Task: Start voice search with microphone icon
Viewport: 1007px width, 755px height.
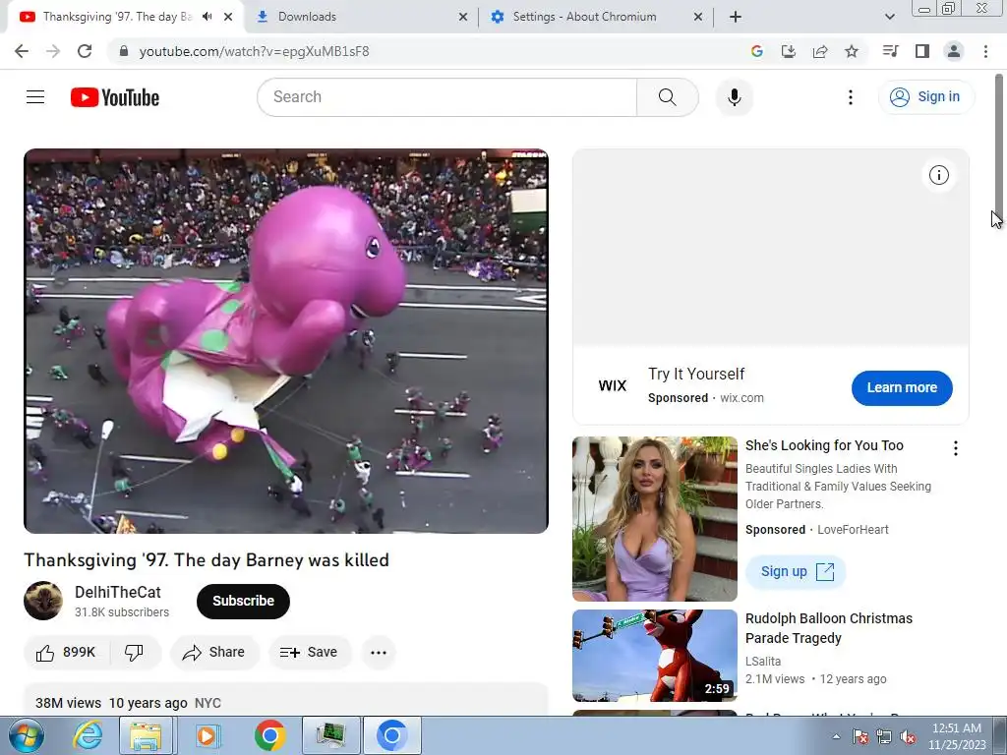Action: click(734, 97)
